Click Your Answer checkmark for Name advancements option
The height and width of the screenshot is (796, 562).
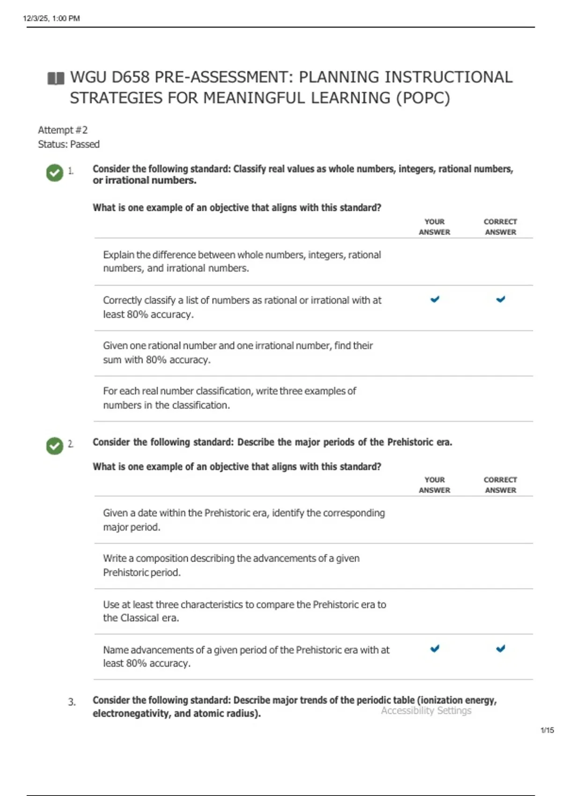coord(435,649)
